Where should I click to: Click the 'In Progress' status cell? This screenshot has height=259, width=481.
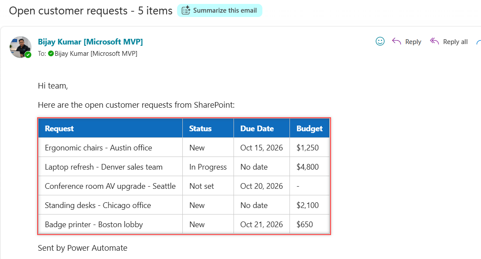[x=208, y=167]
